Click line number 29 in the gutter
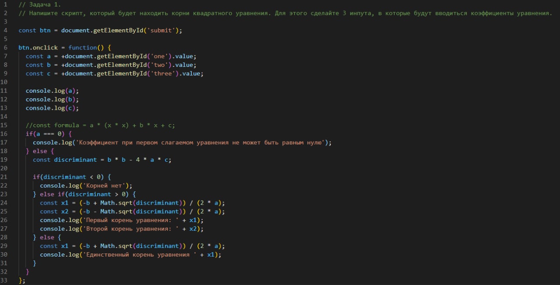This screenshot has height=285, width=560. coord(4,246)
